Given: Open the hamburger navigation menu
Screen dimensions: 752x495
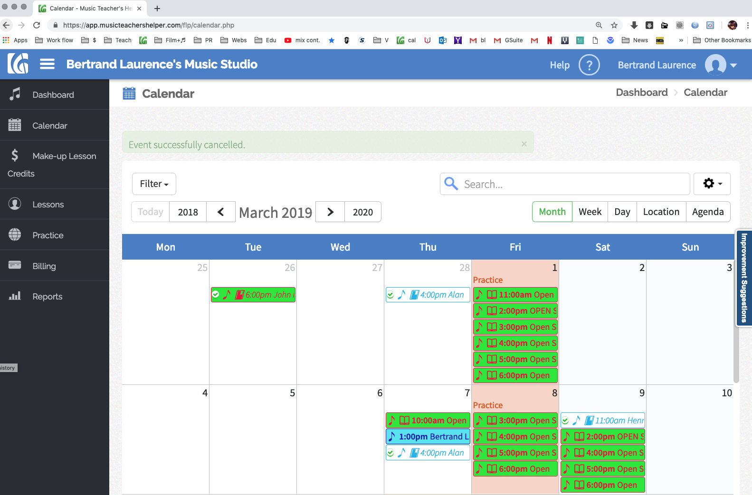Looking at the screenshot, I should [x=47, y=64].
